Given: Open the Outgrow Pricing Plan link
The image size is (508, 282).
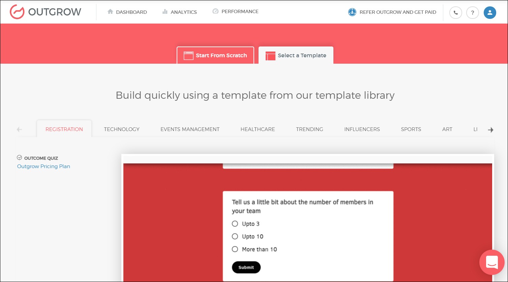Looking at the screenshot, I should 43,166.
